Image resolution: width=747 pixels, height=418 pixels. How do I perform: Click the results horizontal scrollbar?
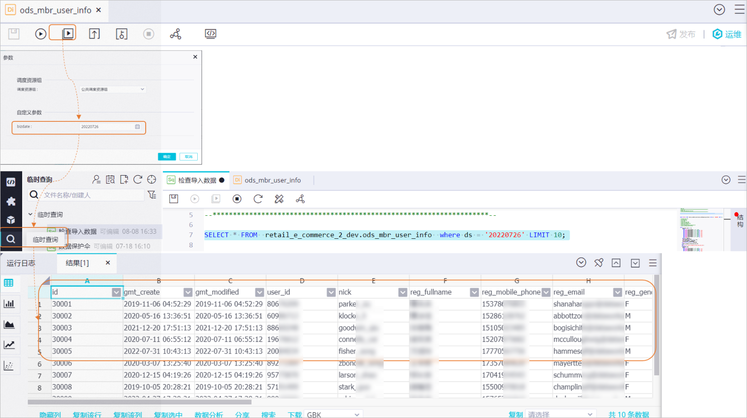click(x=139, y=402)
